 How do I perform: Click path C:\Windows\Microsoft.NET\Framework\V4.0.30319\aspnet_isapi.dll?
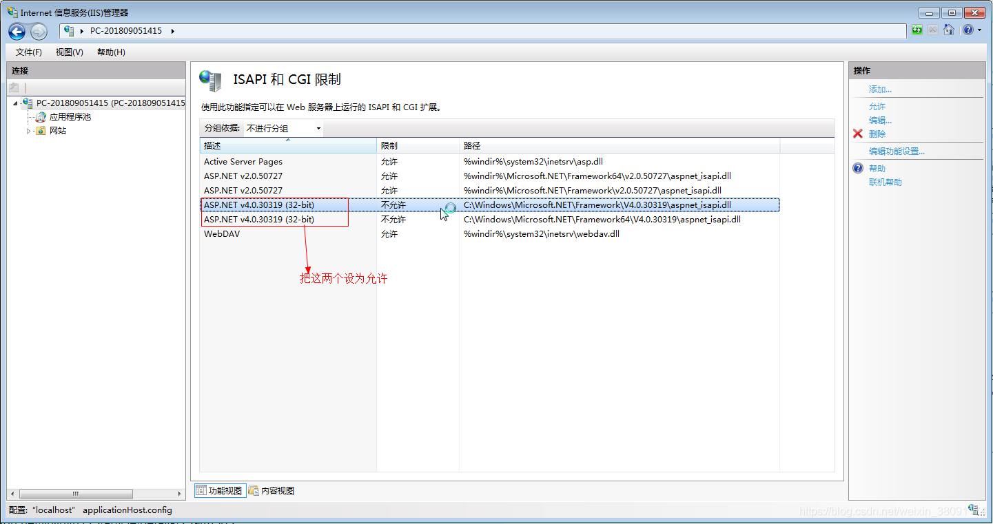click(x=597, y=205)
